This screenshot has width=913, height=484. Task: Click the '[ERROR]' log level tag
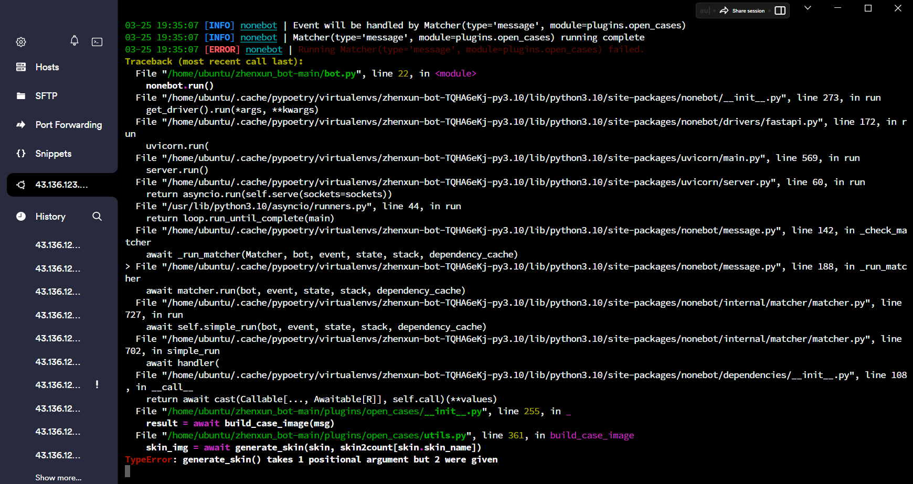pyautogui.click(x=222, y=49)
